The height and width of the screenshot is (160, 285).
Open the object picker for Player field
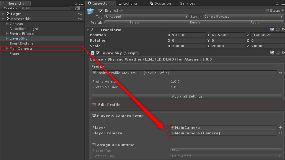coord(280,128)
